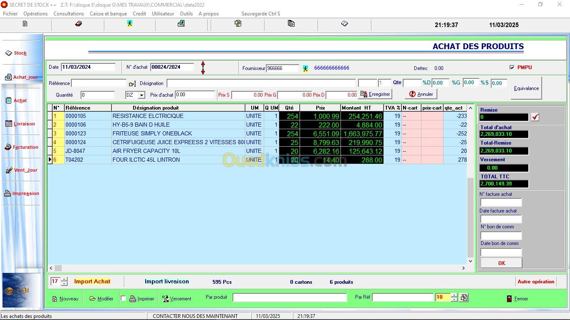Click the table's vertical scrollbar down arrow

tap(470, 261)
